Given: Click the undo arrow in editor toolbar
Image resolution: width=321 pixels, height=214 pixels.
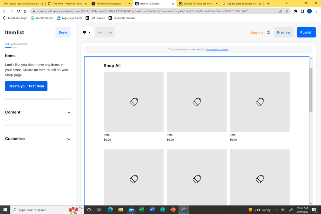Looking at the screenshot, I should click(101, 32).
